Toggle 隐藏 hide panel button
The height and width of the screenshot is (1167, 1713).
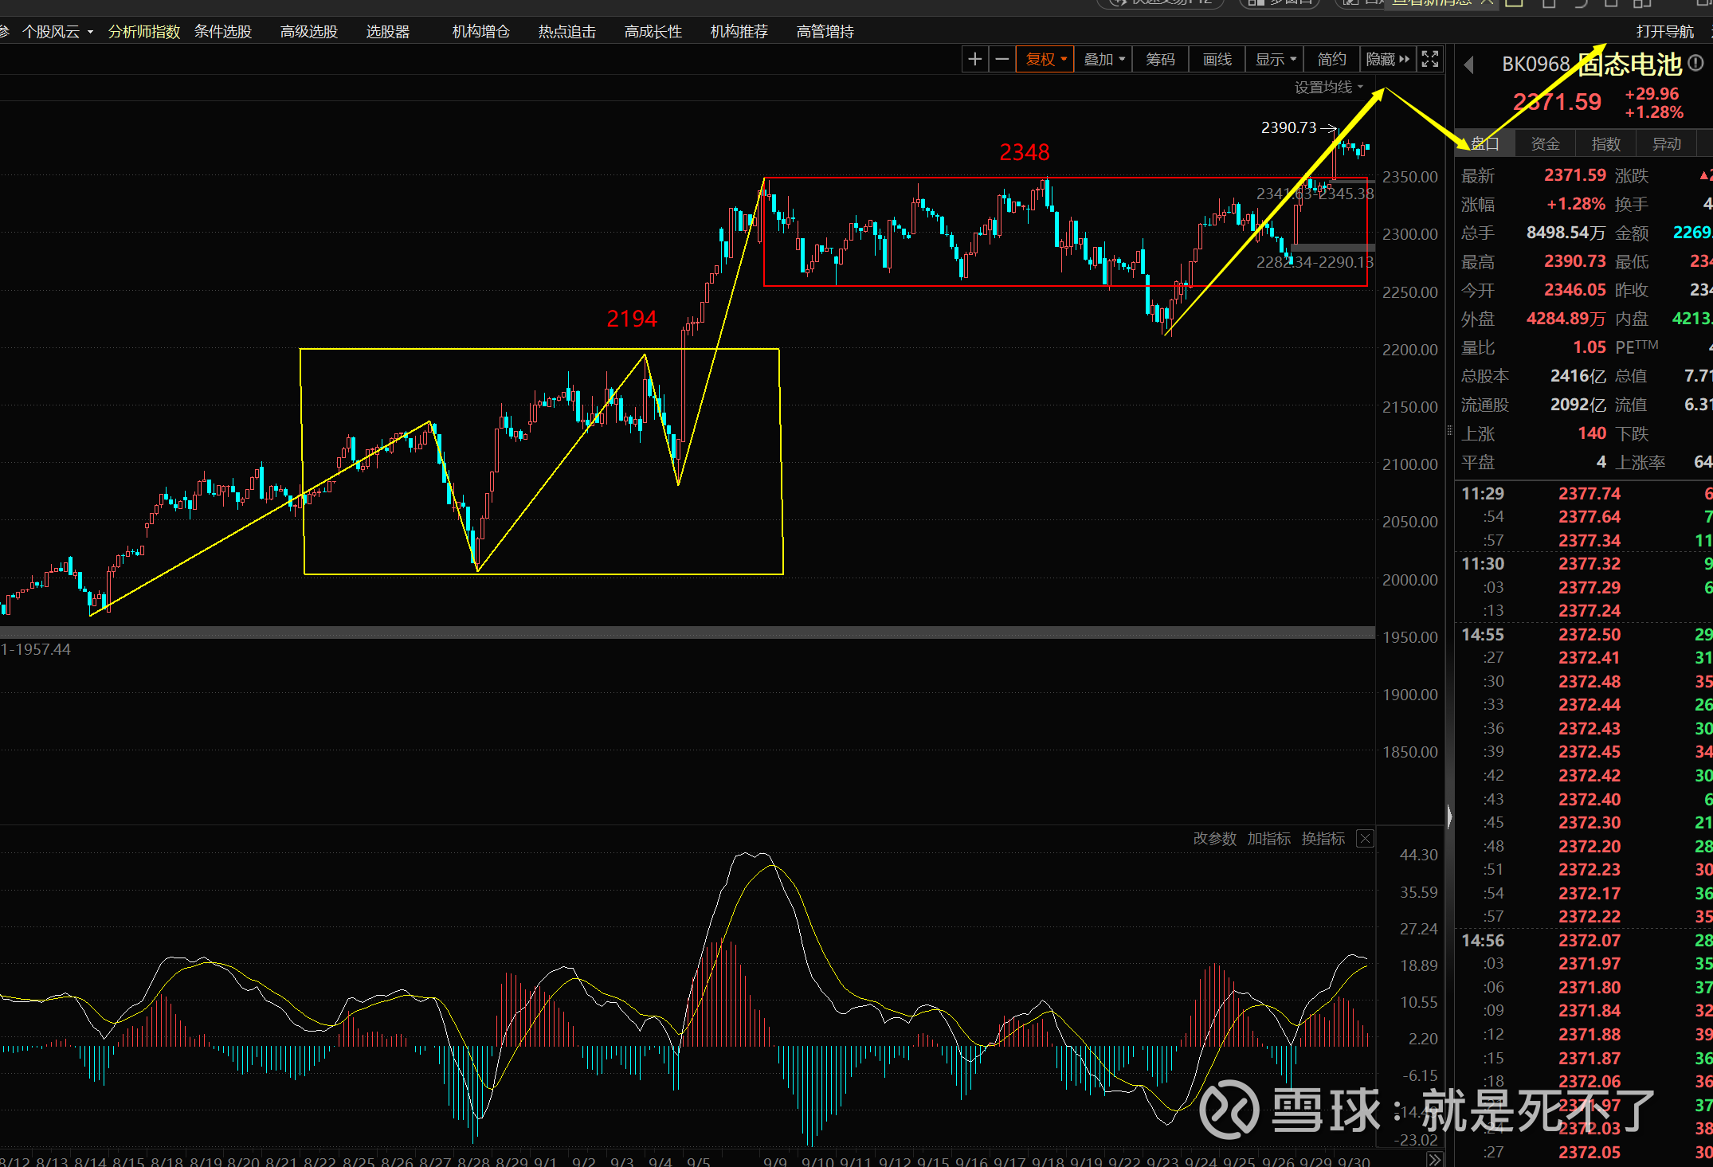(x=1387, y=59)
